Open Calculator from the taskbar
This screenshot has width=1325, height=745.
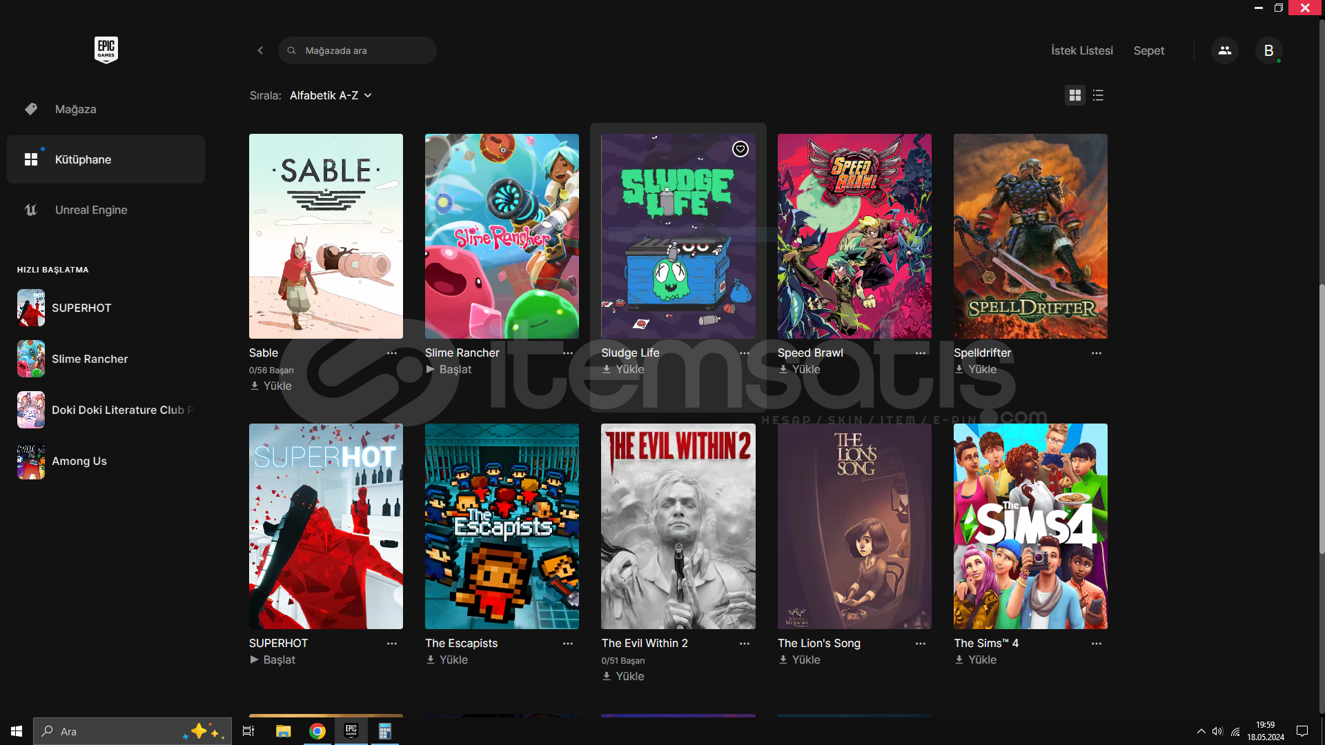pos(385,731)
